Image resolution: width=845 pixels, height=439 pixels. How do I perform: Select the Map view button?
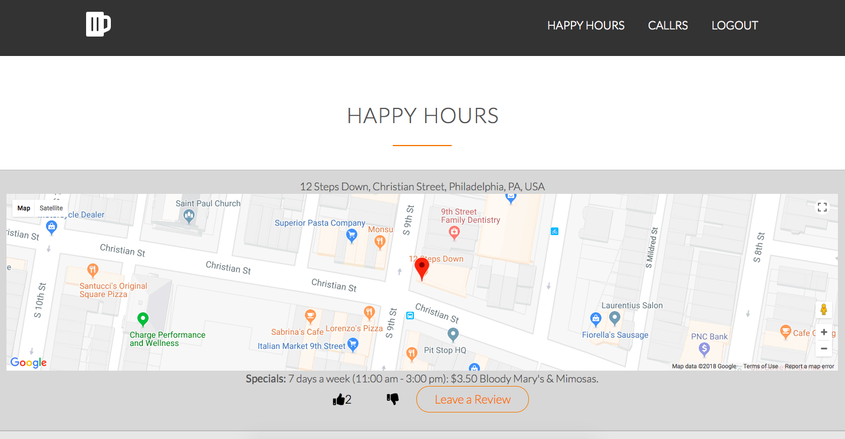point(24,208)
